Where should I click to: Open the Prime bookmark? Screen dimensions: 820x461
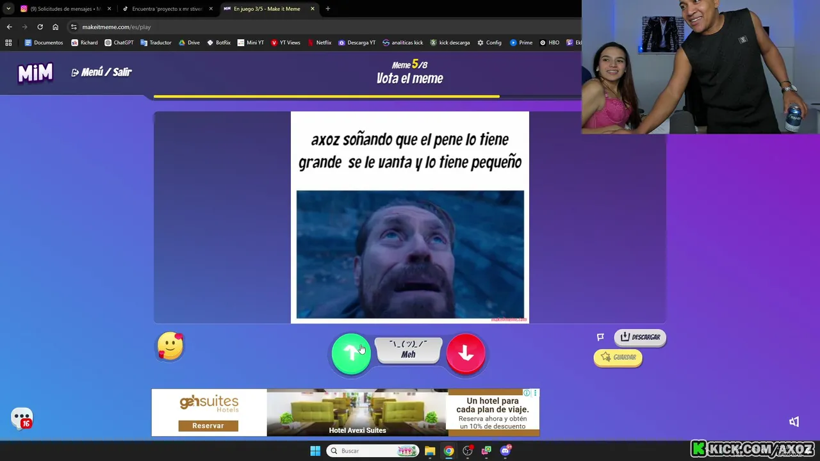point(521,43)
